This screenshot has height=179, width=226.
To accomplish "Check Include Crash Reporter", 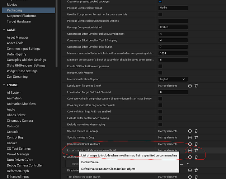I will 160,73.
